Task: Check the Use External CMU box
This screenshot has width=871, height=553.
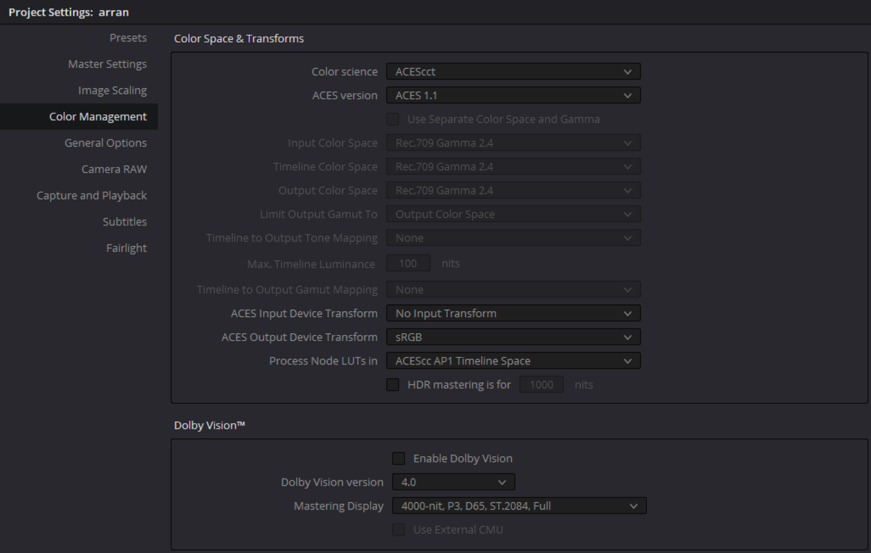Action: (398, 529)
